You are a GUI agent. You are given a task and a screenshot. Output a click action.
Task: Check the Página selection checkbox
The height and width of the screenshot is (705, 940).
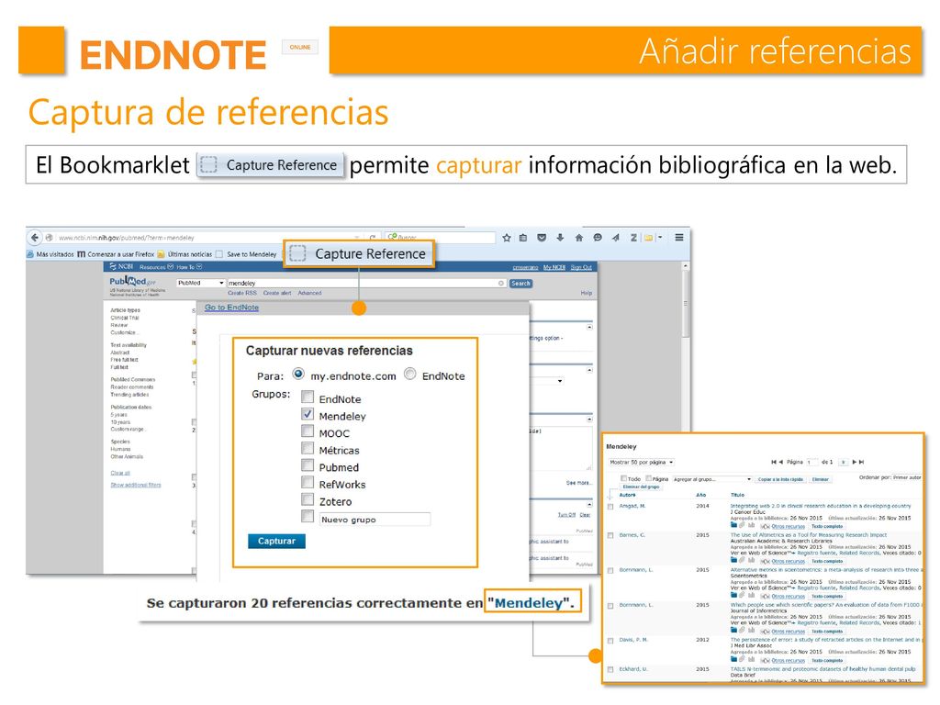649,478
